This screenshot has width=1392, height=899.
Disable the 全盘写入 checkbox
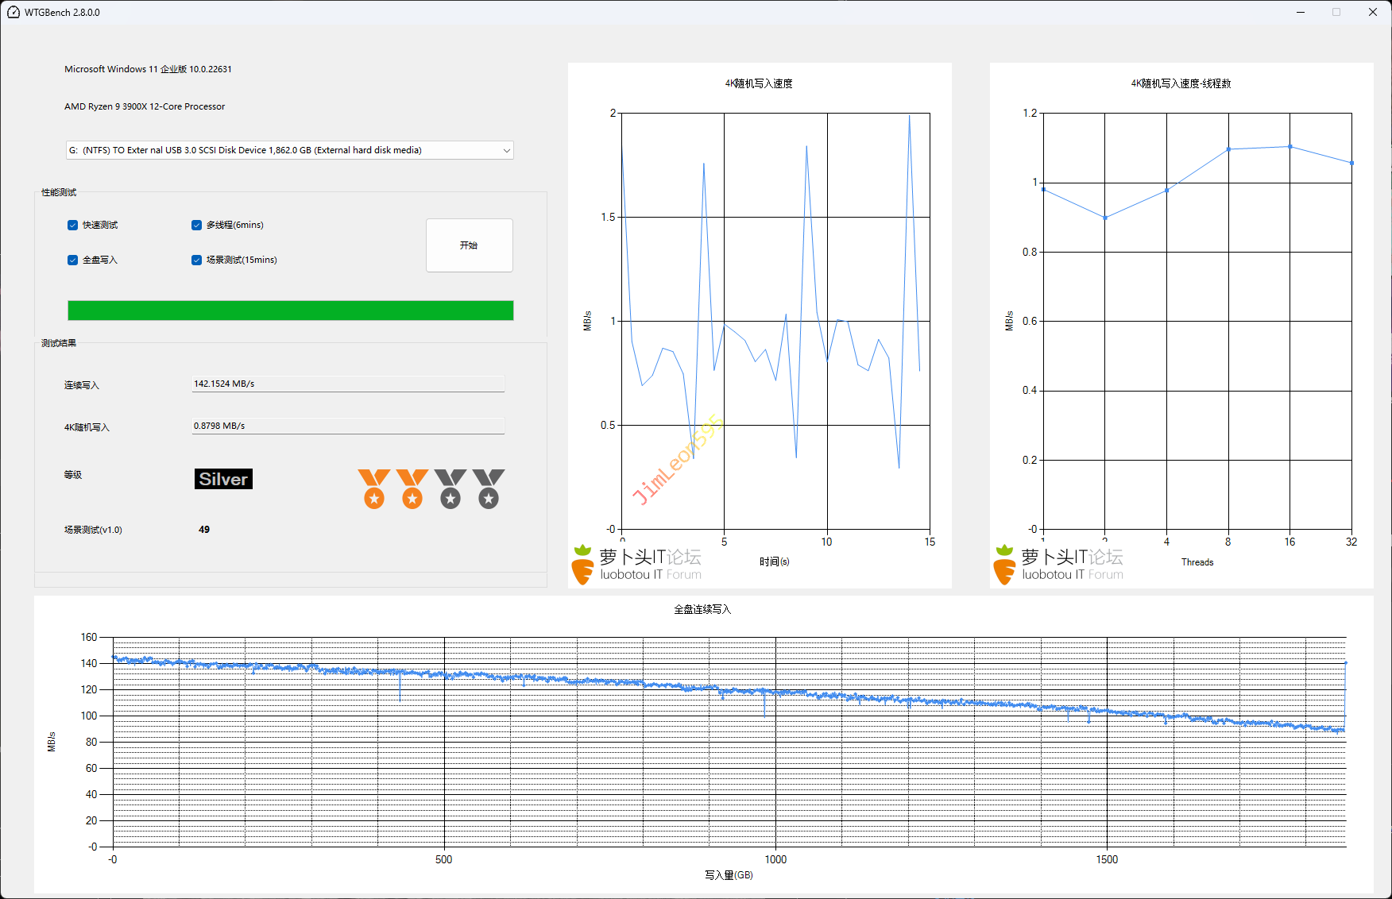[x=73, y=260]
